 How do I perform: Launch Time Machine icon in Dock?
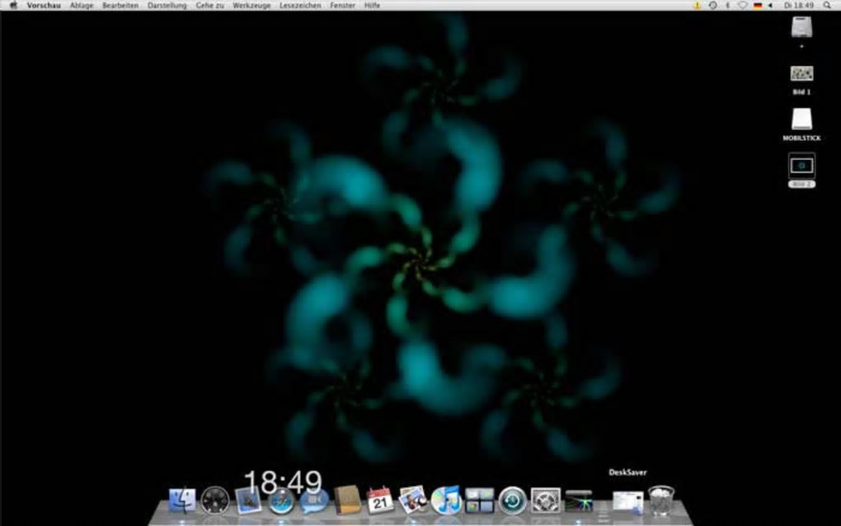point(512,500)
